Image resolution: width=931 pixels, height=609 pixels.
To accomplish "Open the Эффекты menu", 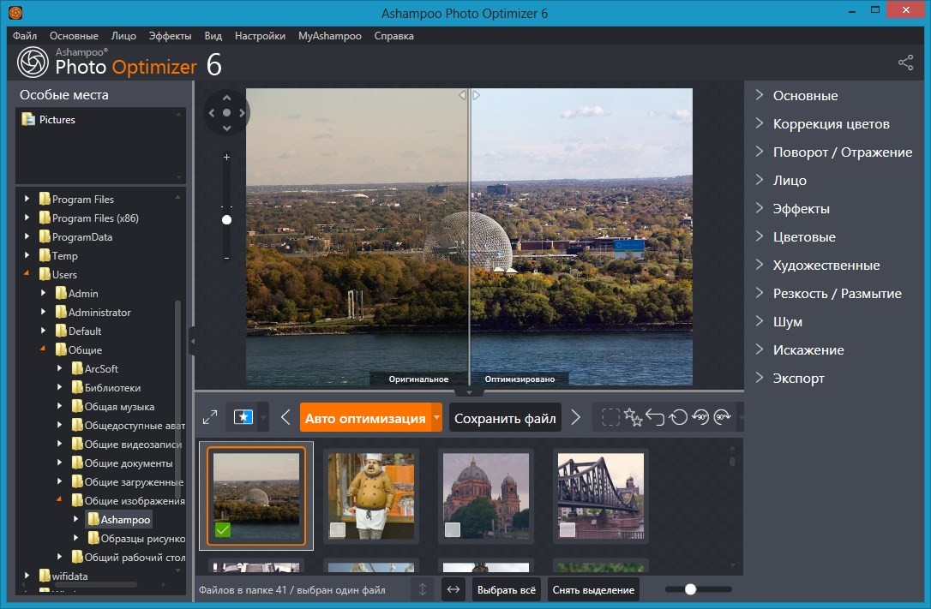I will [x=170, y=36].
